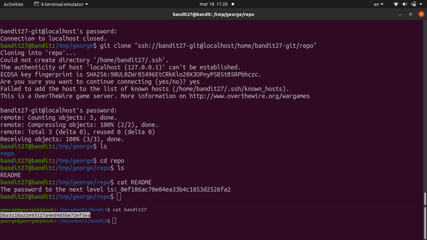The image size is (427, 240).
Task: Open the Activities overview
Action: click(x=13, y=4)
